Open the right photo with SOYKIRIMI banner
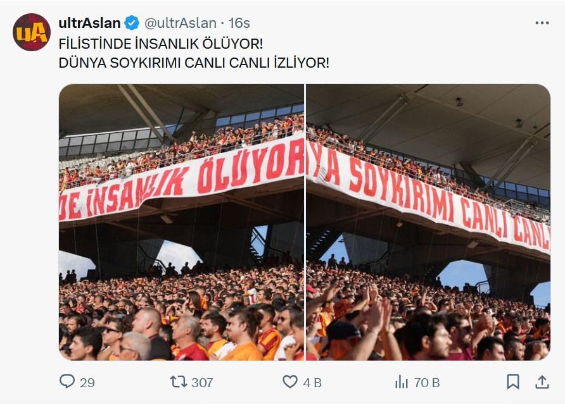The height and width of the screenshot is (408, 565). point(428,223)
